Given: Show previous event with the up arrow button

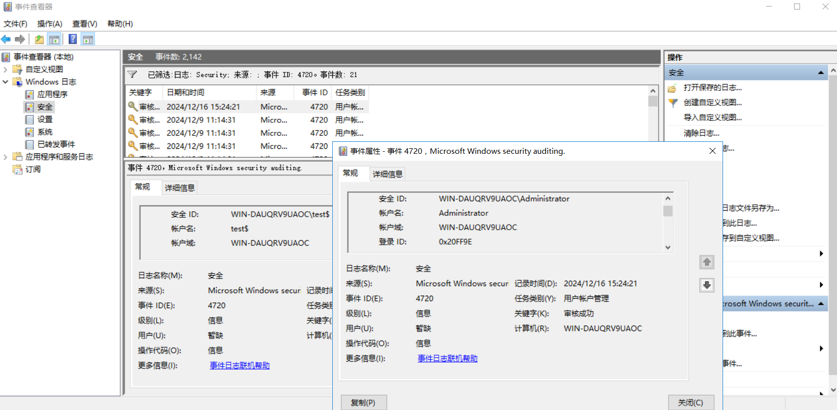Looking at the screenshot, I should (707, 262).
